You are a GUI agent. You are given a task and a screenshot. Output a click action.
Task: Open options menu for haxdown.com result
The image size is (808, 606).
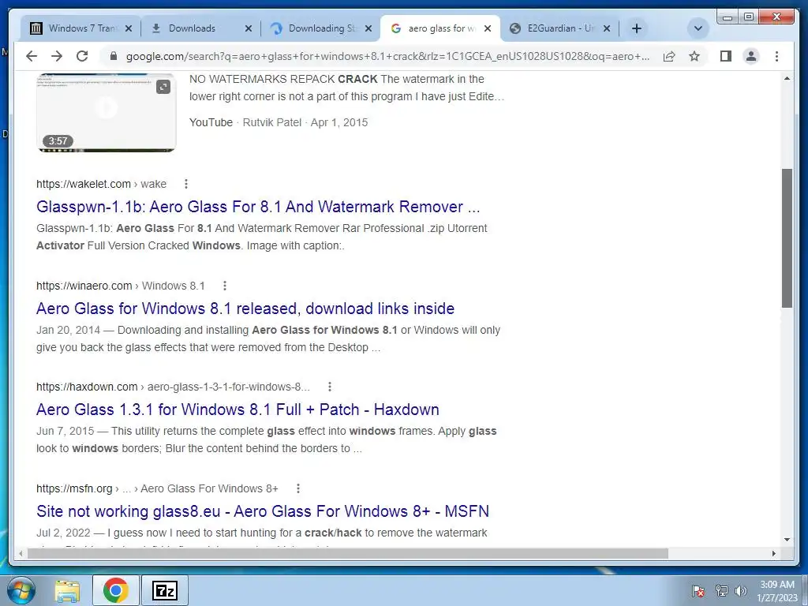[x=330, y=387]
